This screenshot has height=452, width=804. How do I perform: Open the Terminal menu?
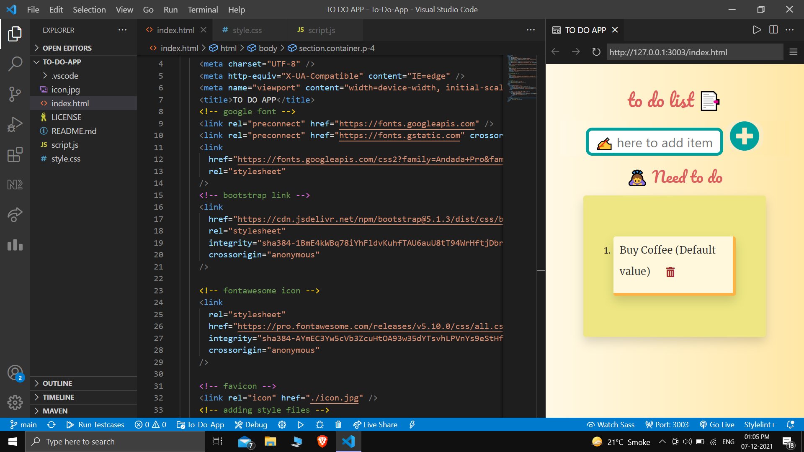(x=202, y=9)
